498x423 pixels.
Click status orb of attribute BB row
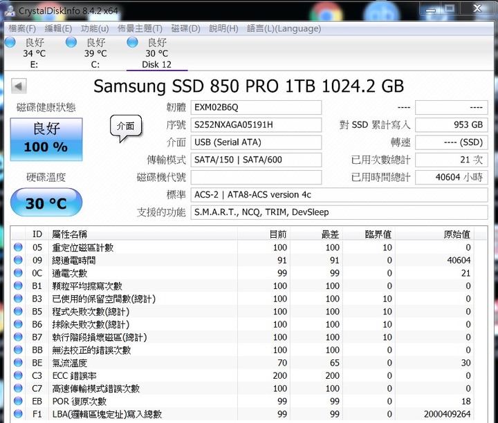(18, 350)
